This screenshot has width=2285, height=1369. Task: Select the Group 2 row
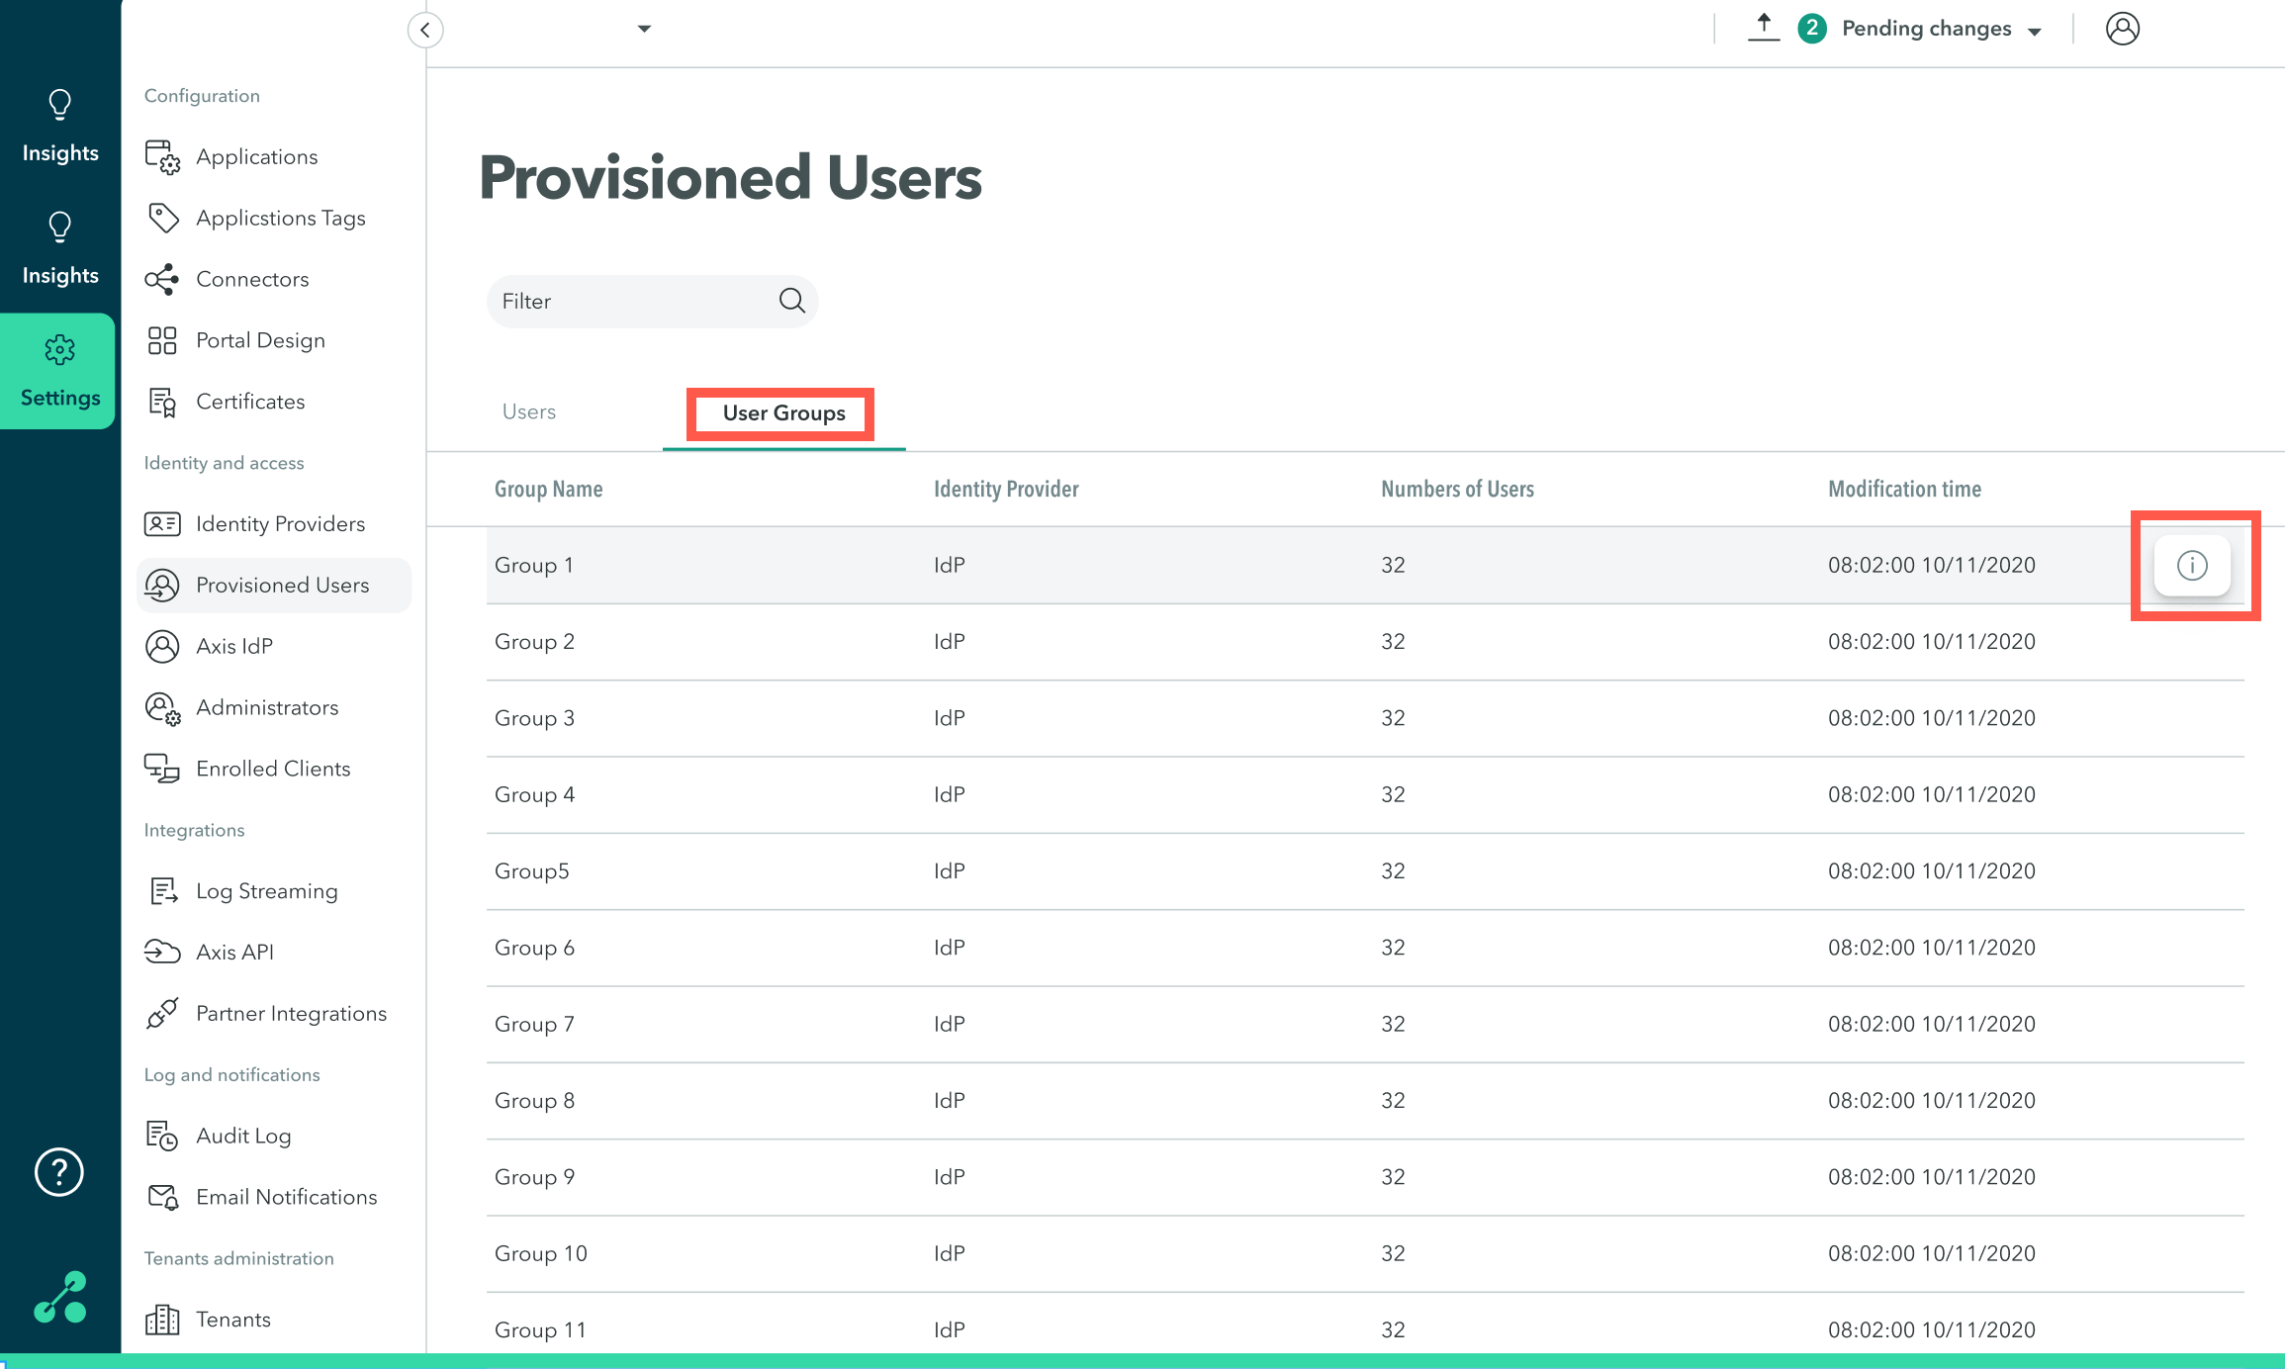(x=1365, y=642)
